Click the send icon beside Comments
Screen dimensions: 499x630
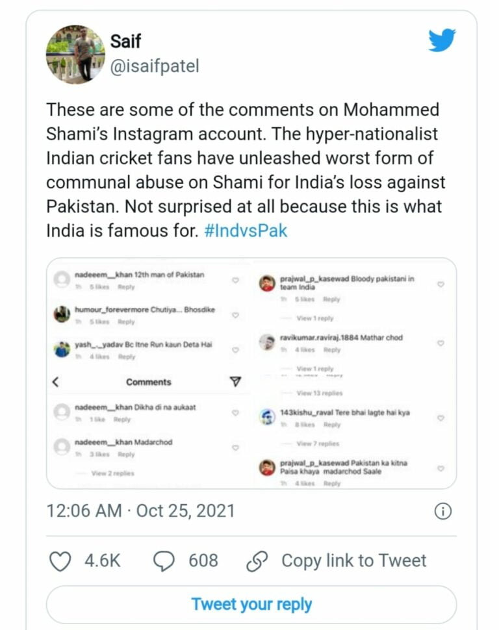(x=236, y=382)
